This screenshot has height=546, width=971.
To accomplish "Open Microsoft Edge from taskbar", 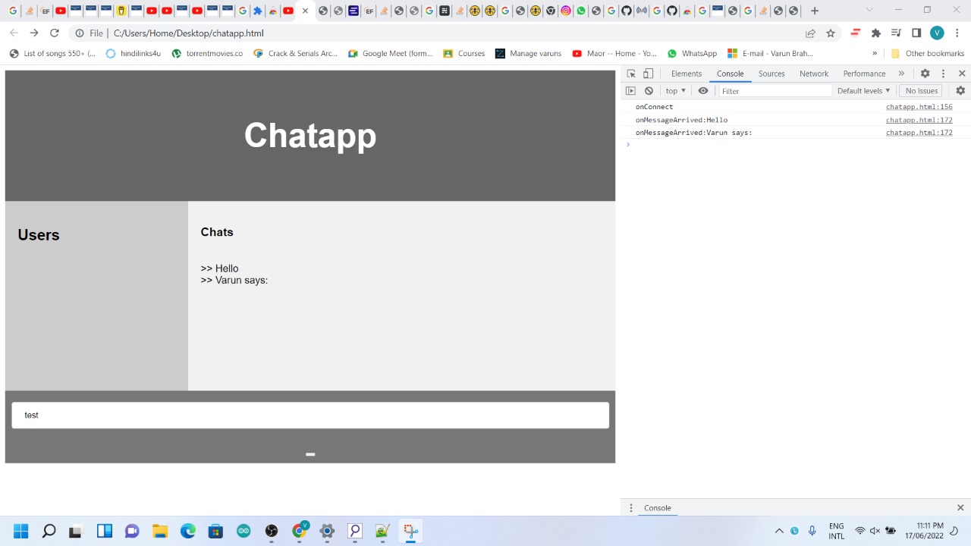I will [188, 531].
